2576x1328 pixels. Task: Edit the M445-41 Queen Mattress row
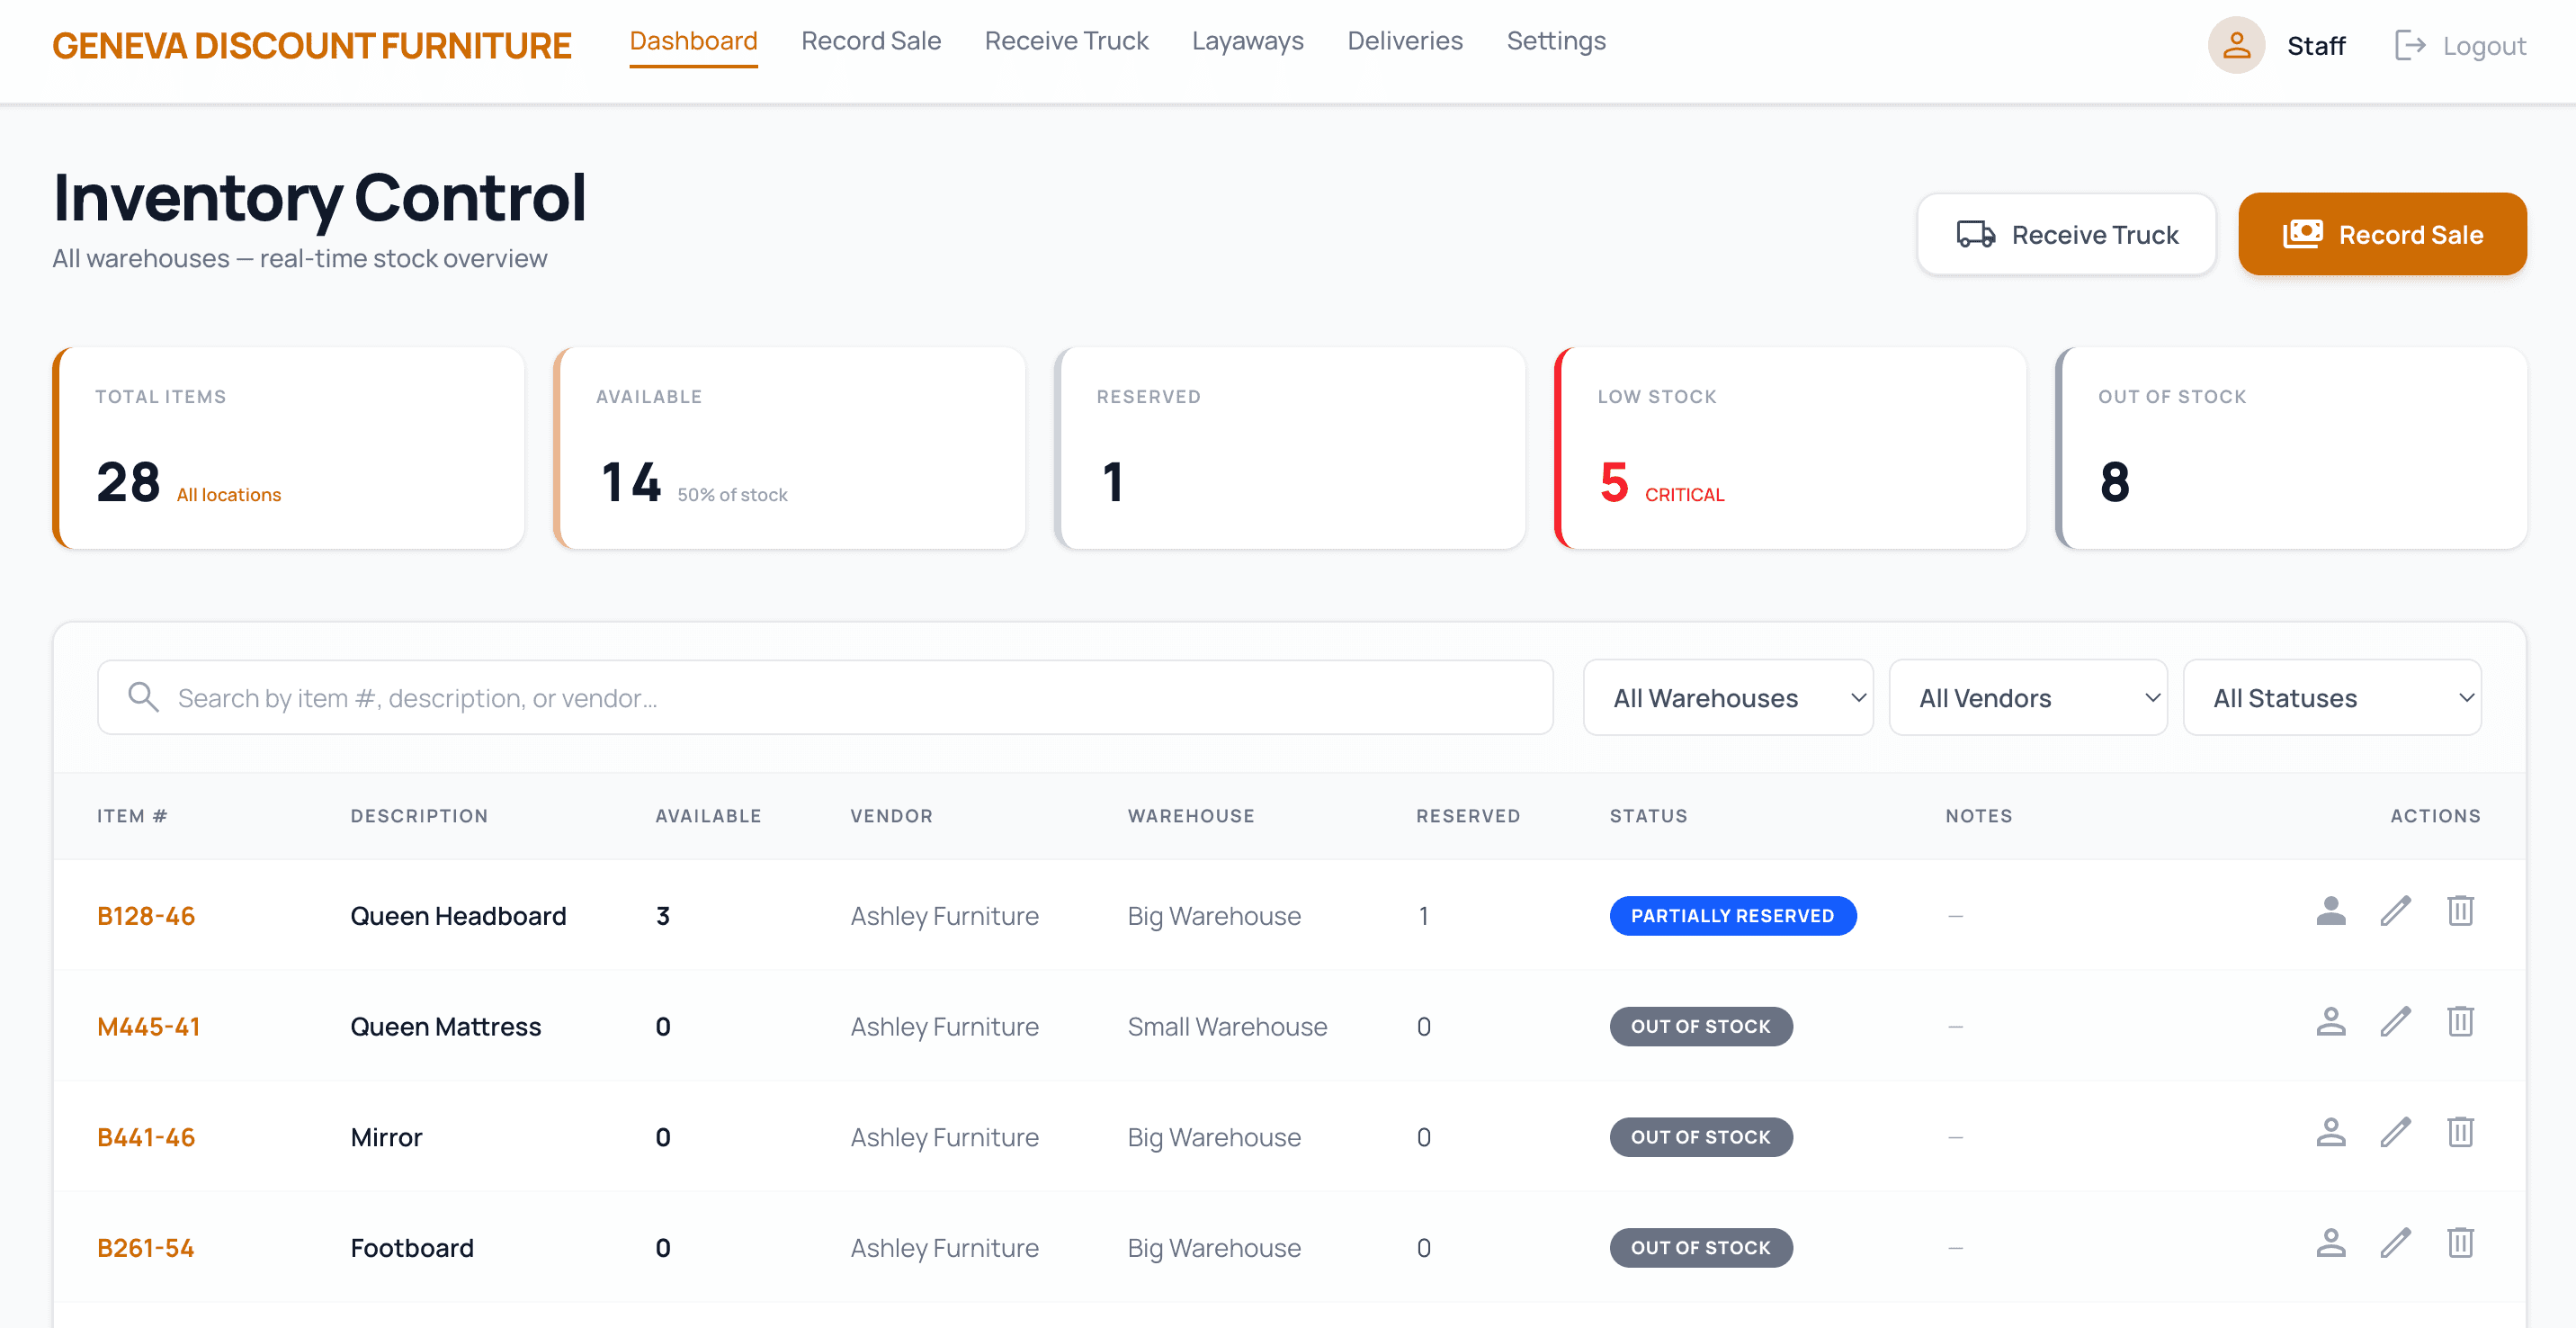tap(2395, 1022)
